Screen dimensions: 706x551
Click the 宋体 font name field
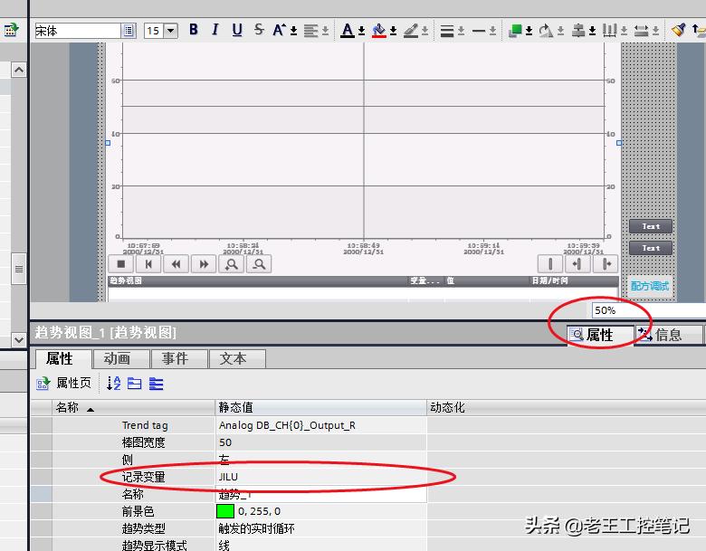[78, 31]
